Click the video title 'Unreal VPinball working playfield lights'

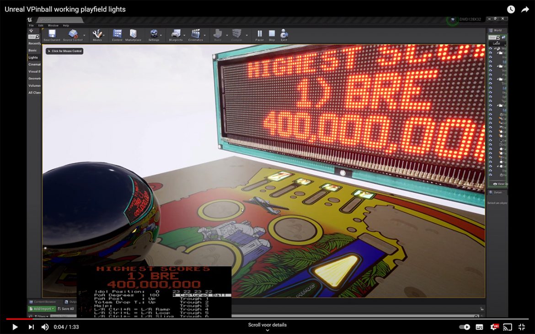(x=65, y=9)
